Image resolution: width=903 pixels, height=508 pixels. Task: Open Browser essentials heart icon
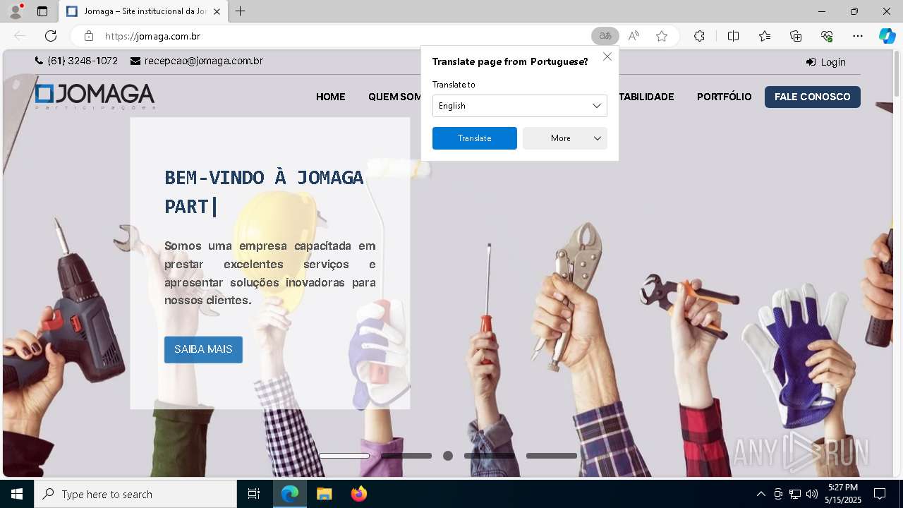click(827, 36)
